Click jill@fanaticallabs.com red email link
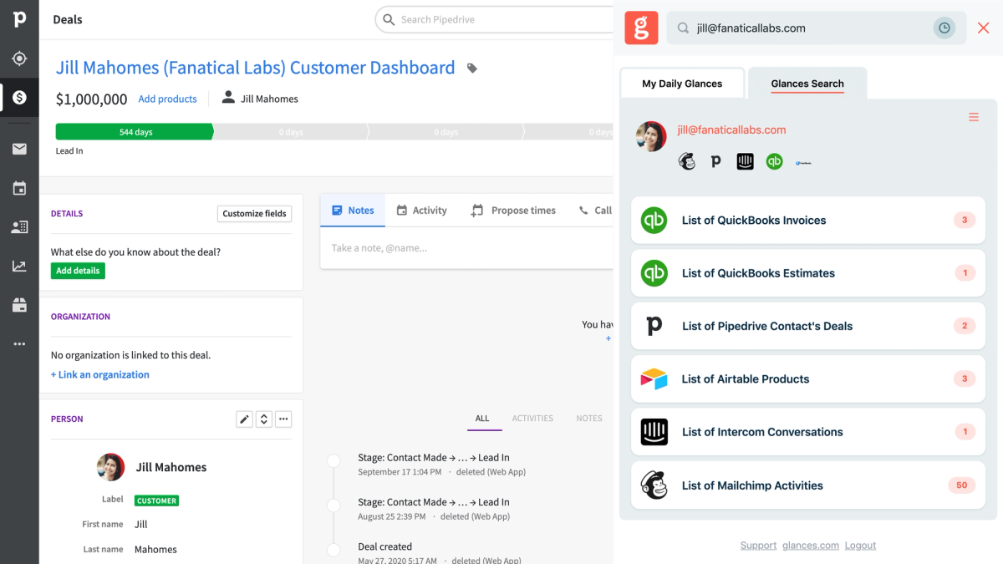 pos(731,130)
